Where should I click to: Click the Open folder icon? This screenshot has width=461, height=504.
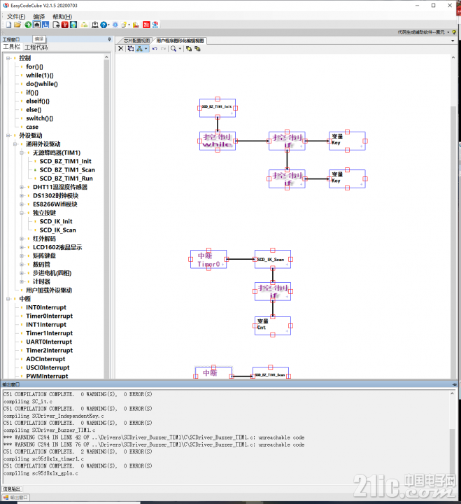pyautogui.click(x=17, y=24)
